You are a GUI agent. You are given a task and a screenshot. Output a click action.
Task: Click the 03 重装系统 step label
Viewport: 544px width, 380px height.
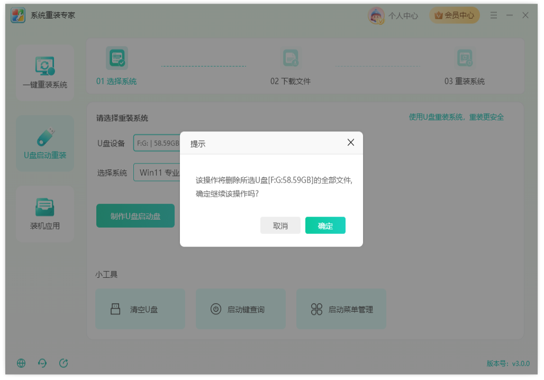(465, 81)
